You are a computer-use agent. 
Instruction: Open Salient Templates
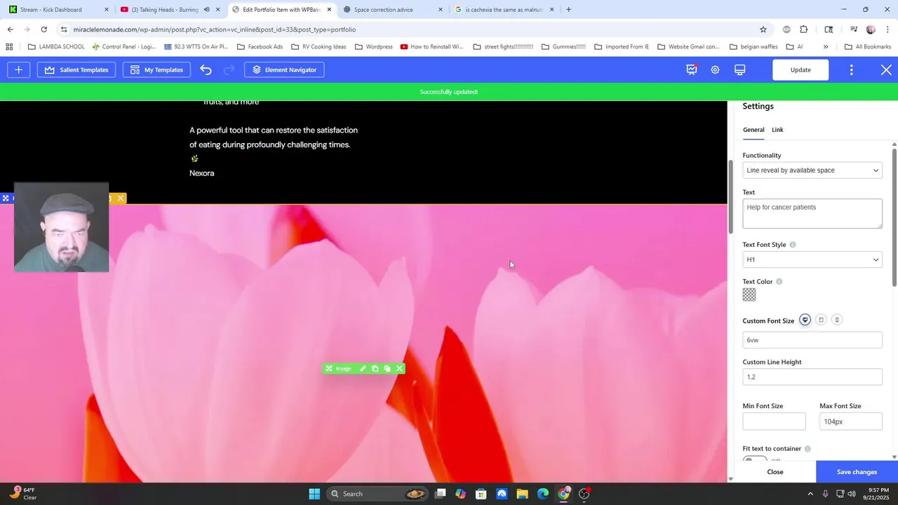point(76,69)
